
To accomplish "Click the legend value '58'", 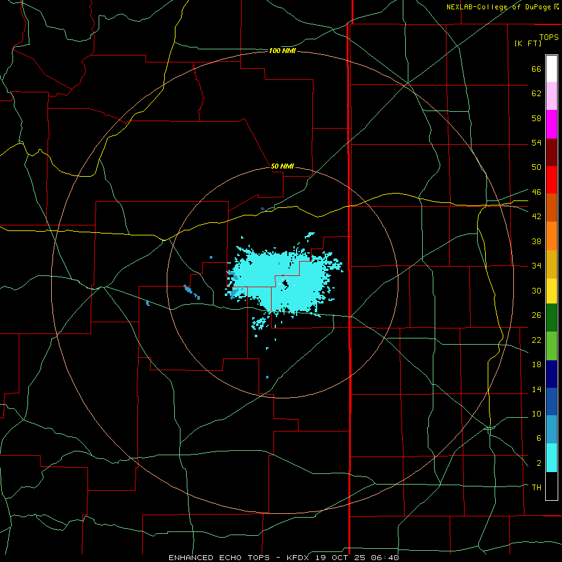I will pyautogui.click(x=536, y=118).
